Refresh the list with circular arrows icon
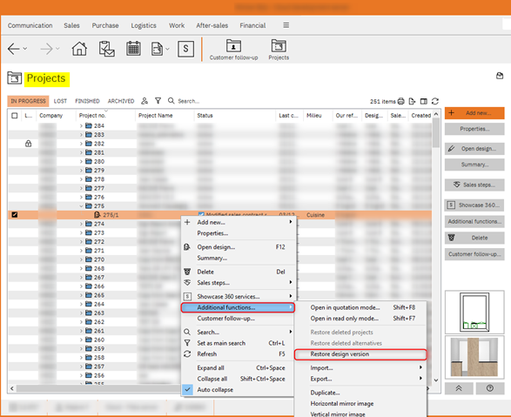The image size is (511, 417). pos(435,101)
